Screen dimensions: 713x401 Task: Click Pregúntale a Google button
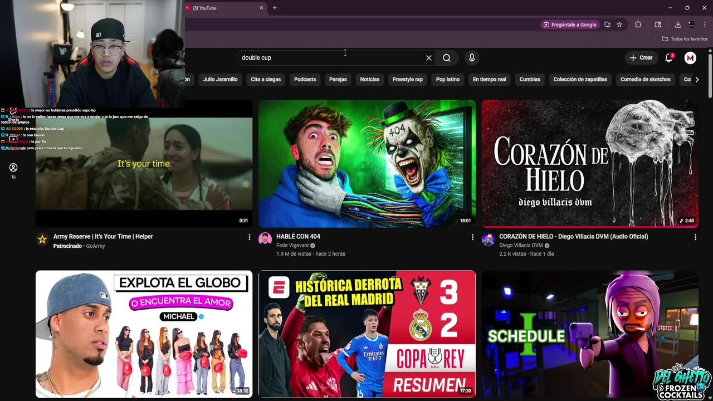tap(570, 25)
